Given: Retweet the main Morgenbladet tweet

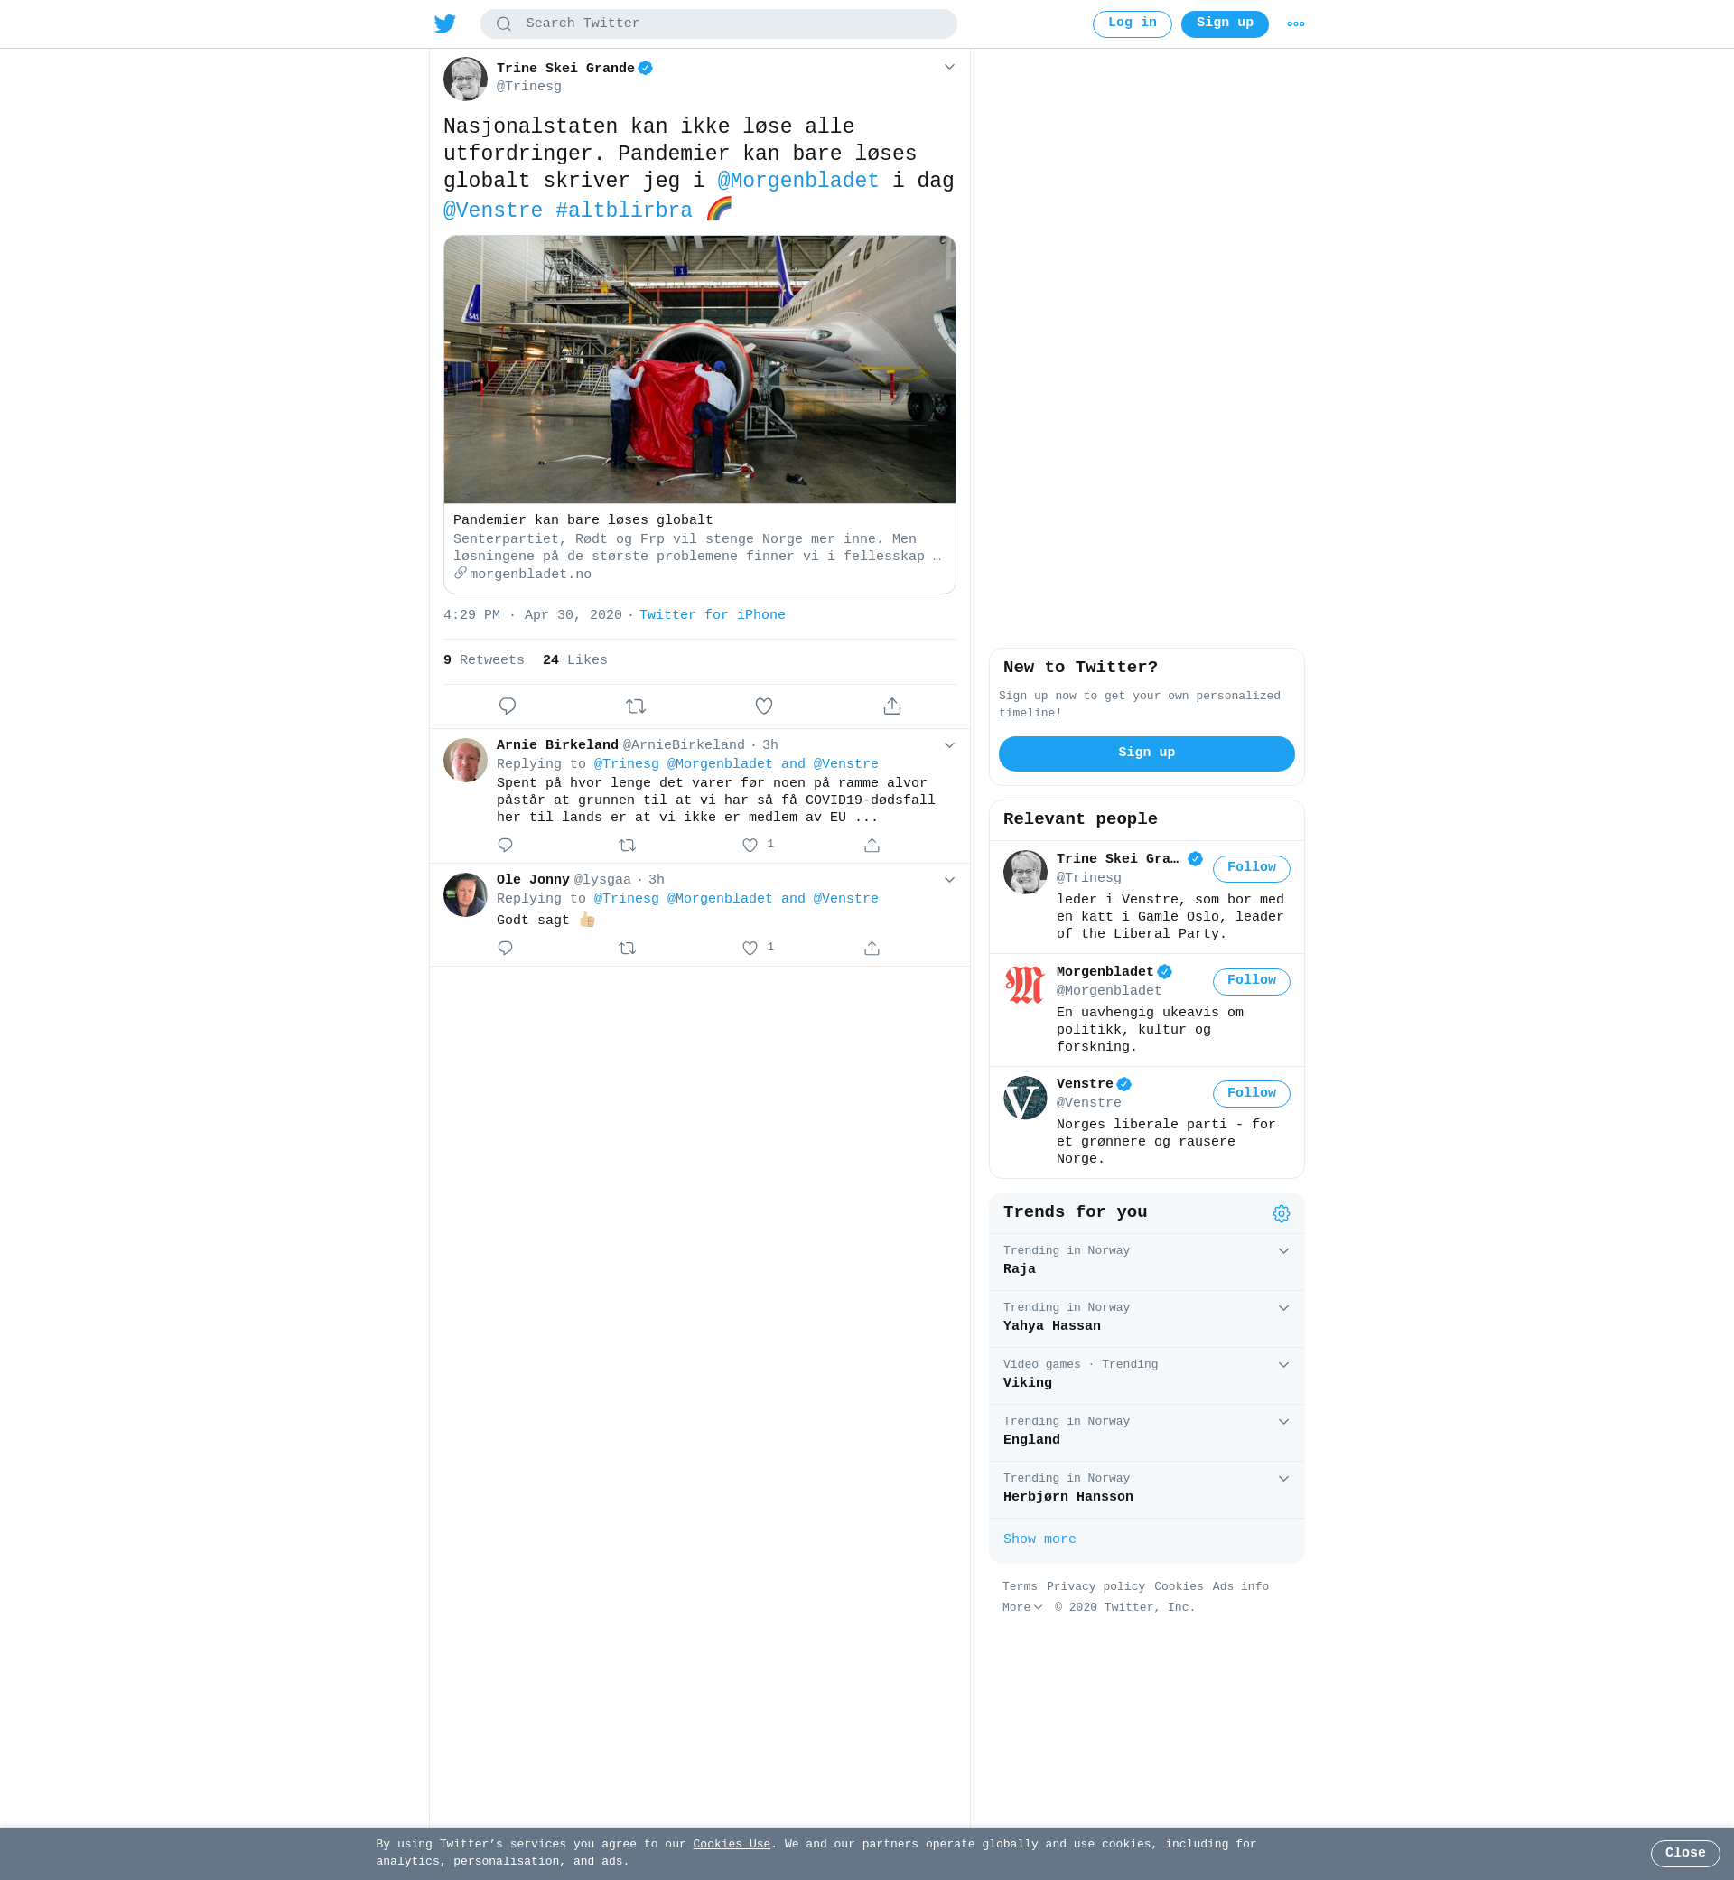Looking at the screenshot, I should tap(635, 706).
